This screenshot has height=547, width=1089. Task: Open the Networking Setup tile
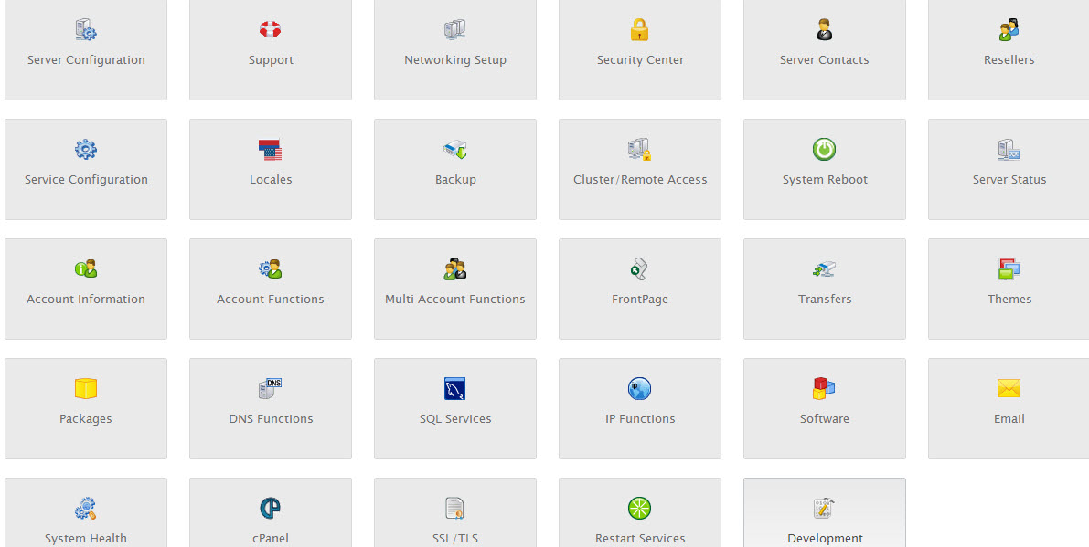(455, 49)
